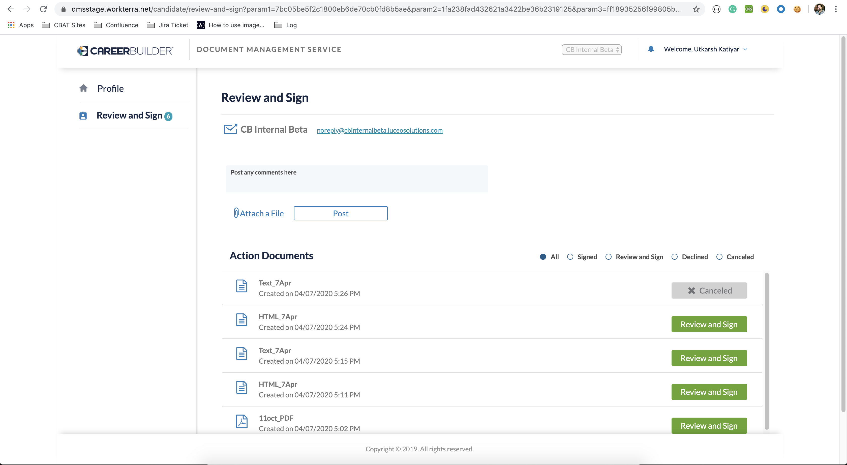Screen dimensions: 847x465
Task: Click the Document Management Service title
Action: pyautogui.click(x=269, y=49)
